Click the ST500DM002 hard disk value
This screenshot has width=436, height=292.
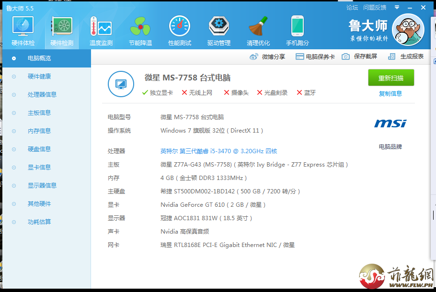pyautogui.click(x=230, y=191)
